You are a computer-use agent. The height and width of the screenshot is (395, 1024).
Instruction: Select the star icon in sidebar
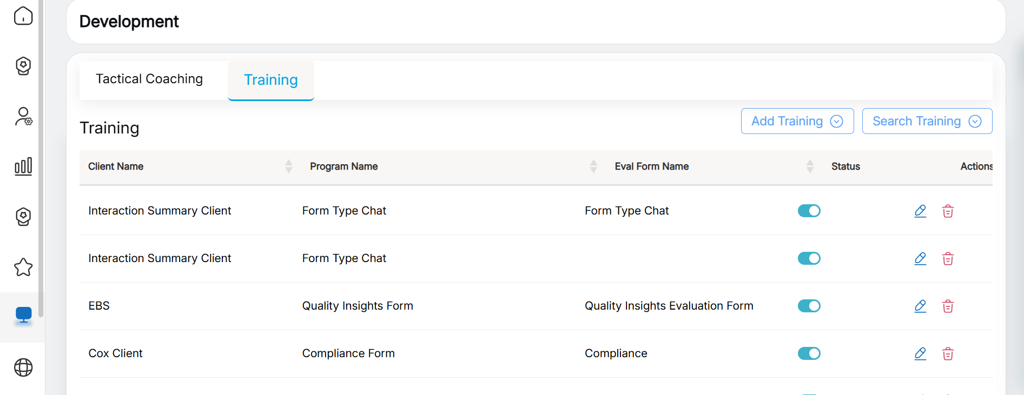(x=23, y=267)
